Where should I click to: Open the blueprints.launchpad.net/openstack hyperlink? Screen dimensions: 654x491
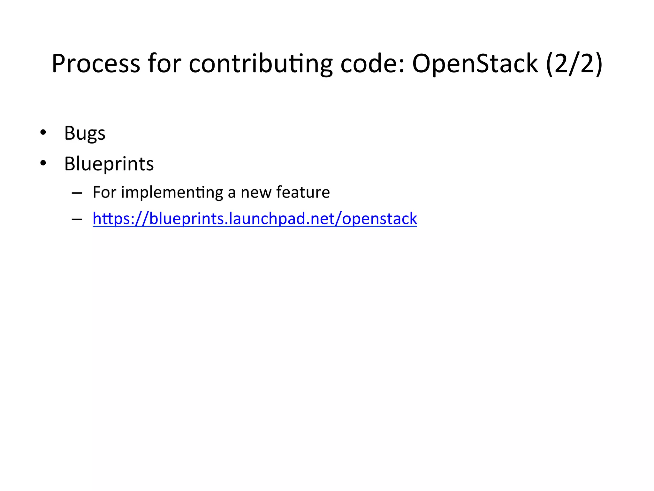pyautogui.click(x=255, y=219)
